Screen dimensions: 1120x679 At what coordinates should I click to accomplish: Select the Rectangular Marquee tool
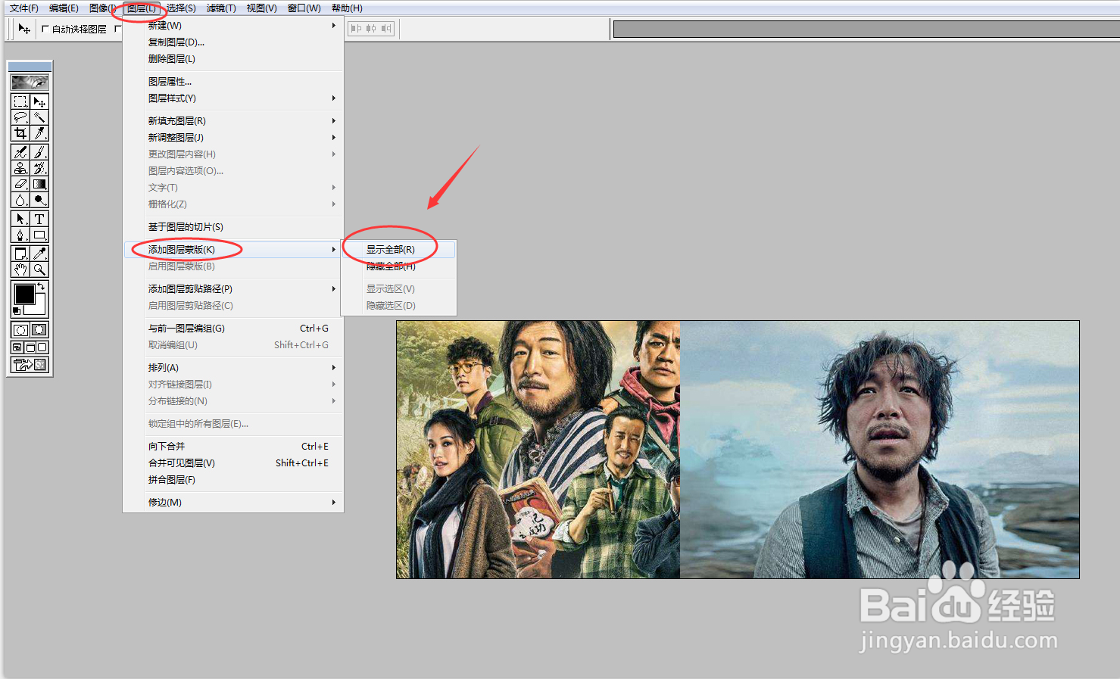[x=20, y=101]
